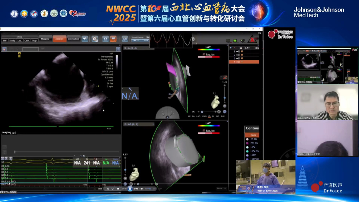The height and width of the screenshot is (202, 359).
Task: Open the heart add icon in toolbar
Action: click(x=85, y=39)
